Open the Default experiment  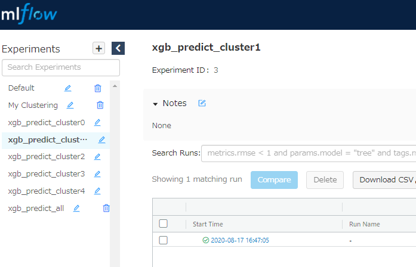pyautogui.click(x=21, y=88)
